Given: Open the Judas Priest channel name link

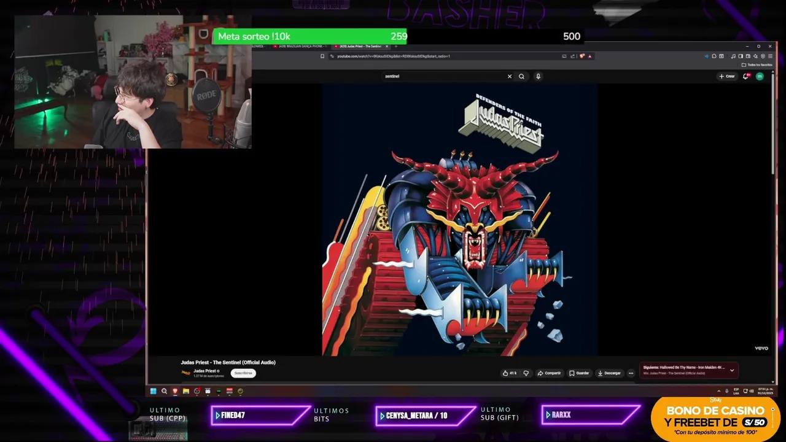Looking at the screenshot, I should tap(204, 371).
